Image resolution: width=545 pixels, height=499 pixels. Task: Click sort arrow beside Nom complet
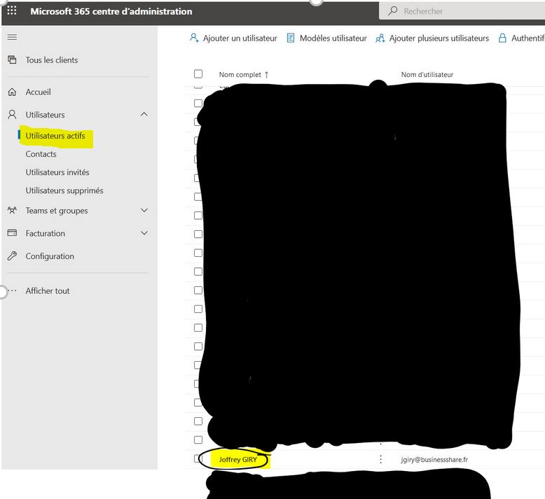point(267,75)
